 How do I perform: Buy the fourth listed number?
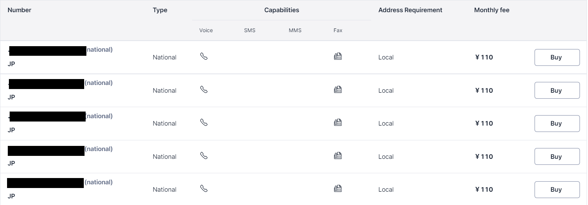pos(557,157)
